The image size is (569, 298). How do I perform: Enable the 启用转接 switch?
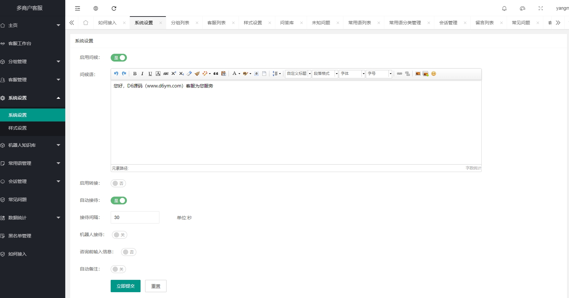pyautogui.click(x=118, y=183)
